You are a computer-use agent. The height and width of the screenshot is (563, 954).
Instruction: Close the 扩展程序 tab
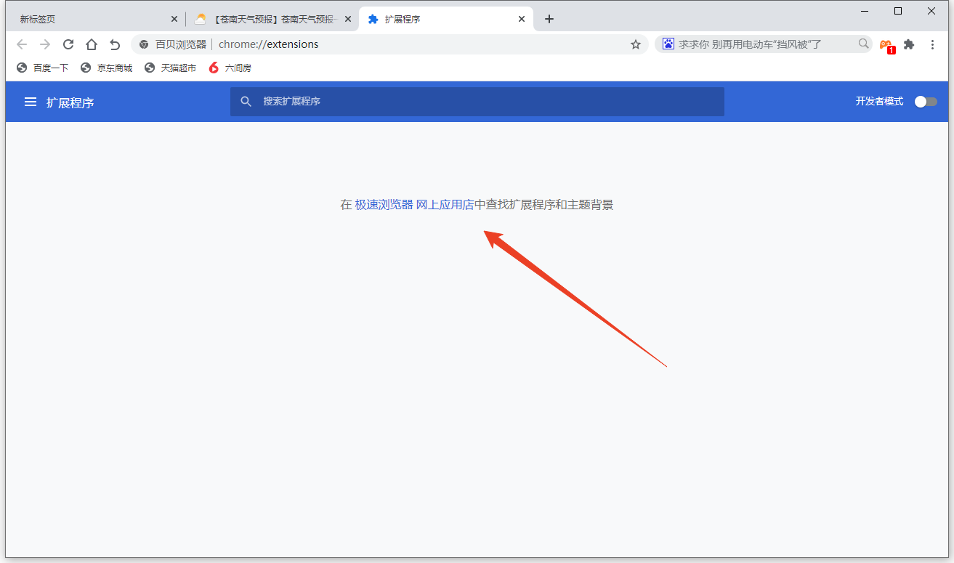521,20
